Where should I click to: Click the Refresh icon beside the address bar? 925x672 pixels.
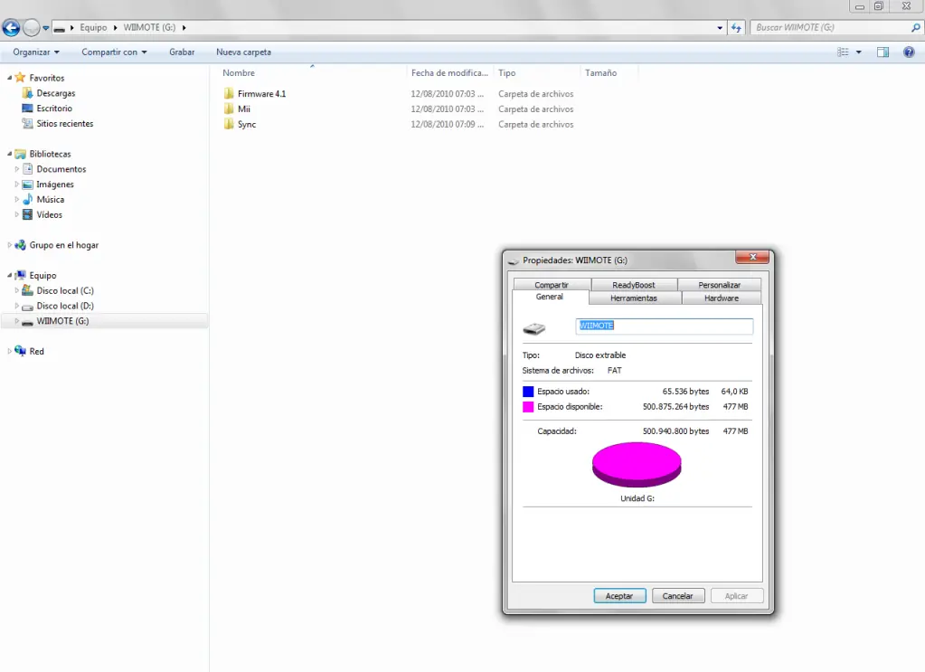736,28
